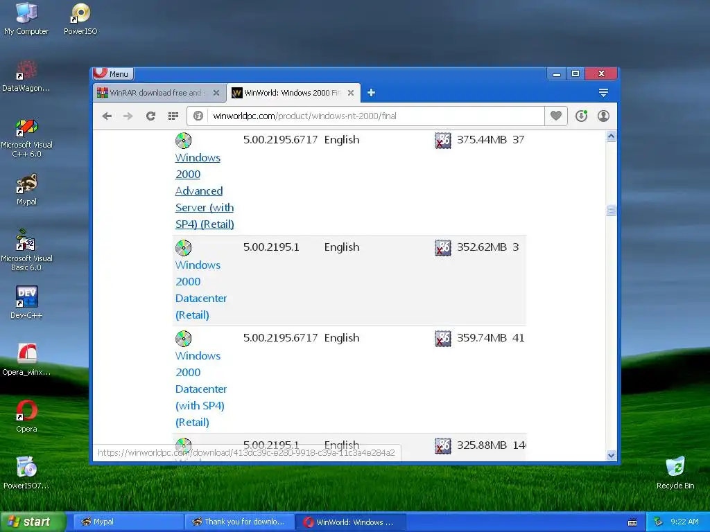Open the Opera account profile icon
710x532 pixels.
[604, 116]
